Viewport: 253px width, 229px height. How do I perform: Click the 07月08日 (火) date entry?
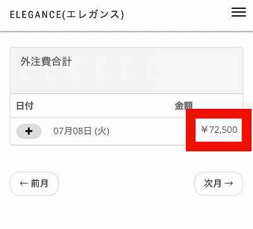coord(82,131)
